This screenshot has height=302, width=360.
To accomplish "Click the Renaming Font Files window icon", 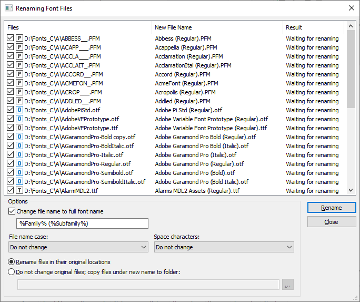I will point(9,8).
